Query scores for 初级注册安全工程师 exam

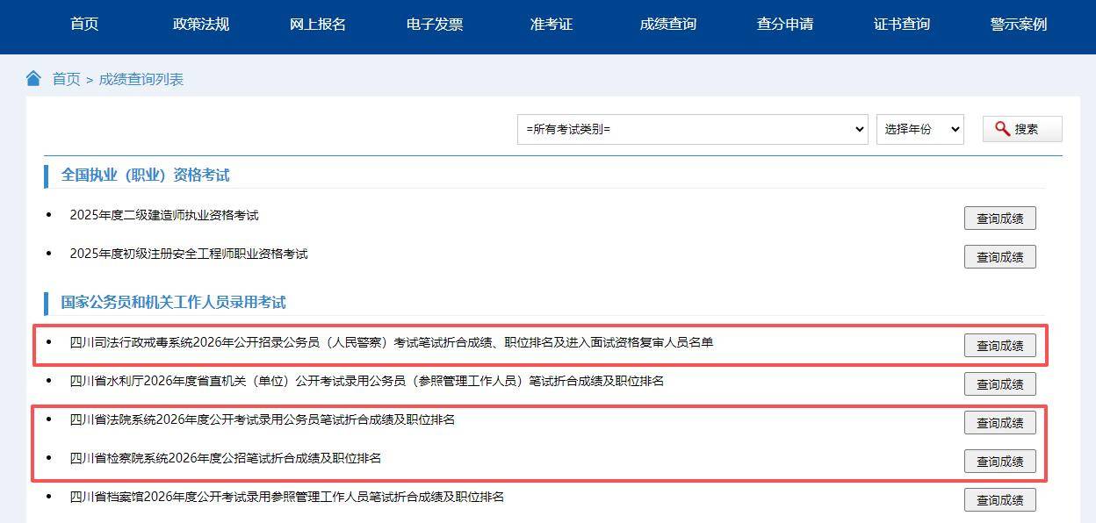[999, 257]
